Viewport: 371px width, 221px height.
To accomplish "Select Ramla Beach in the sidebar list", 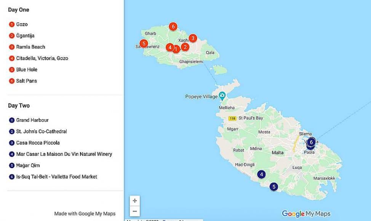I will [x=30, y=47].
